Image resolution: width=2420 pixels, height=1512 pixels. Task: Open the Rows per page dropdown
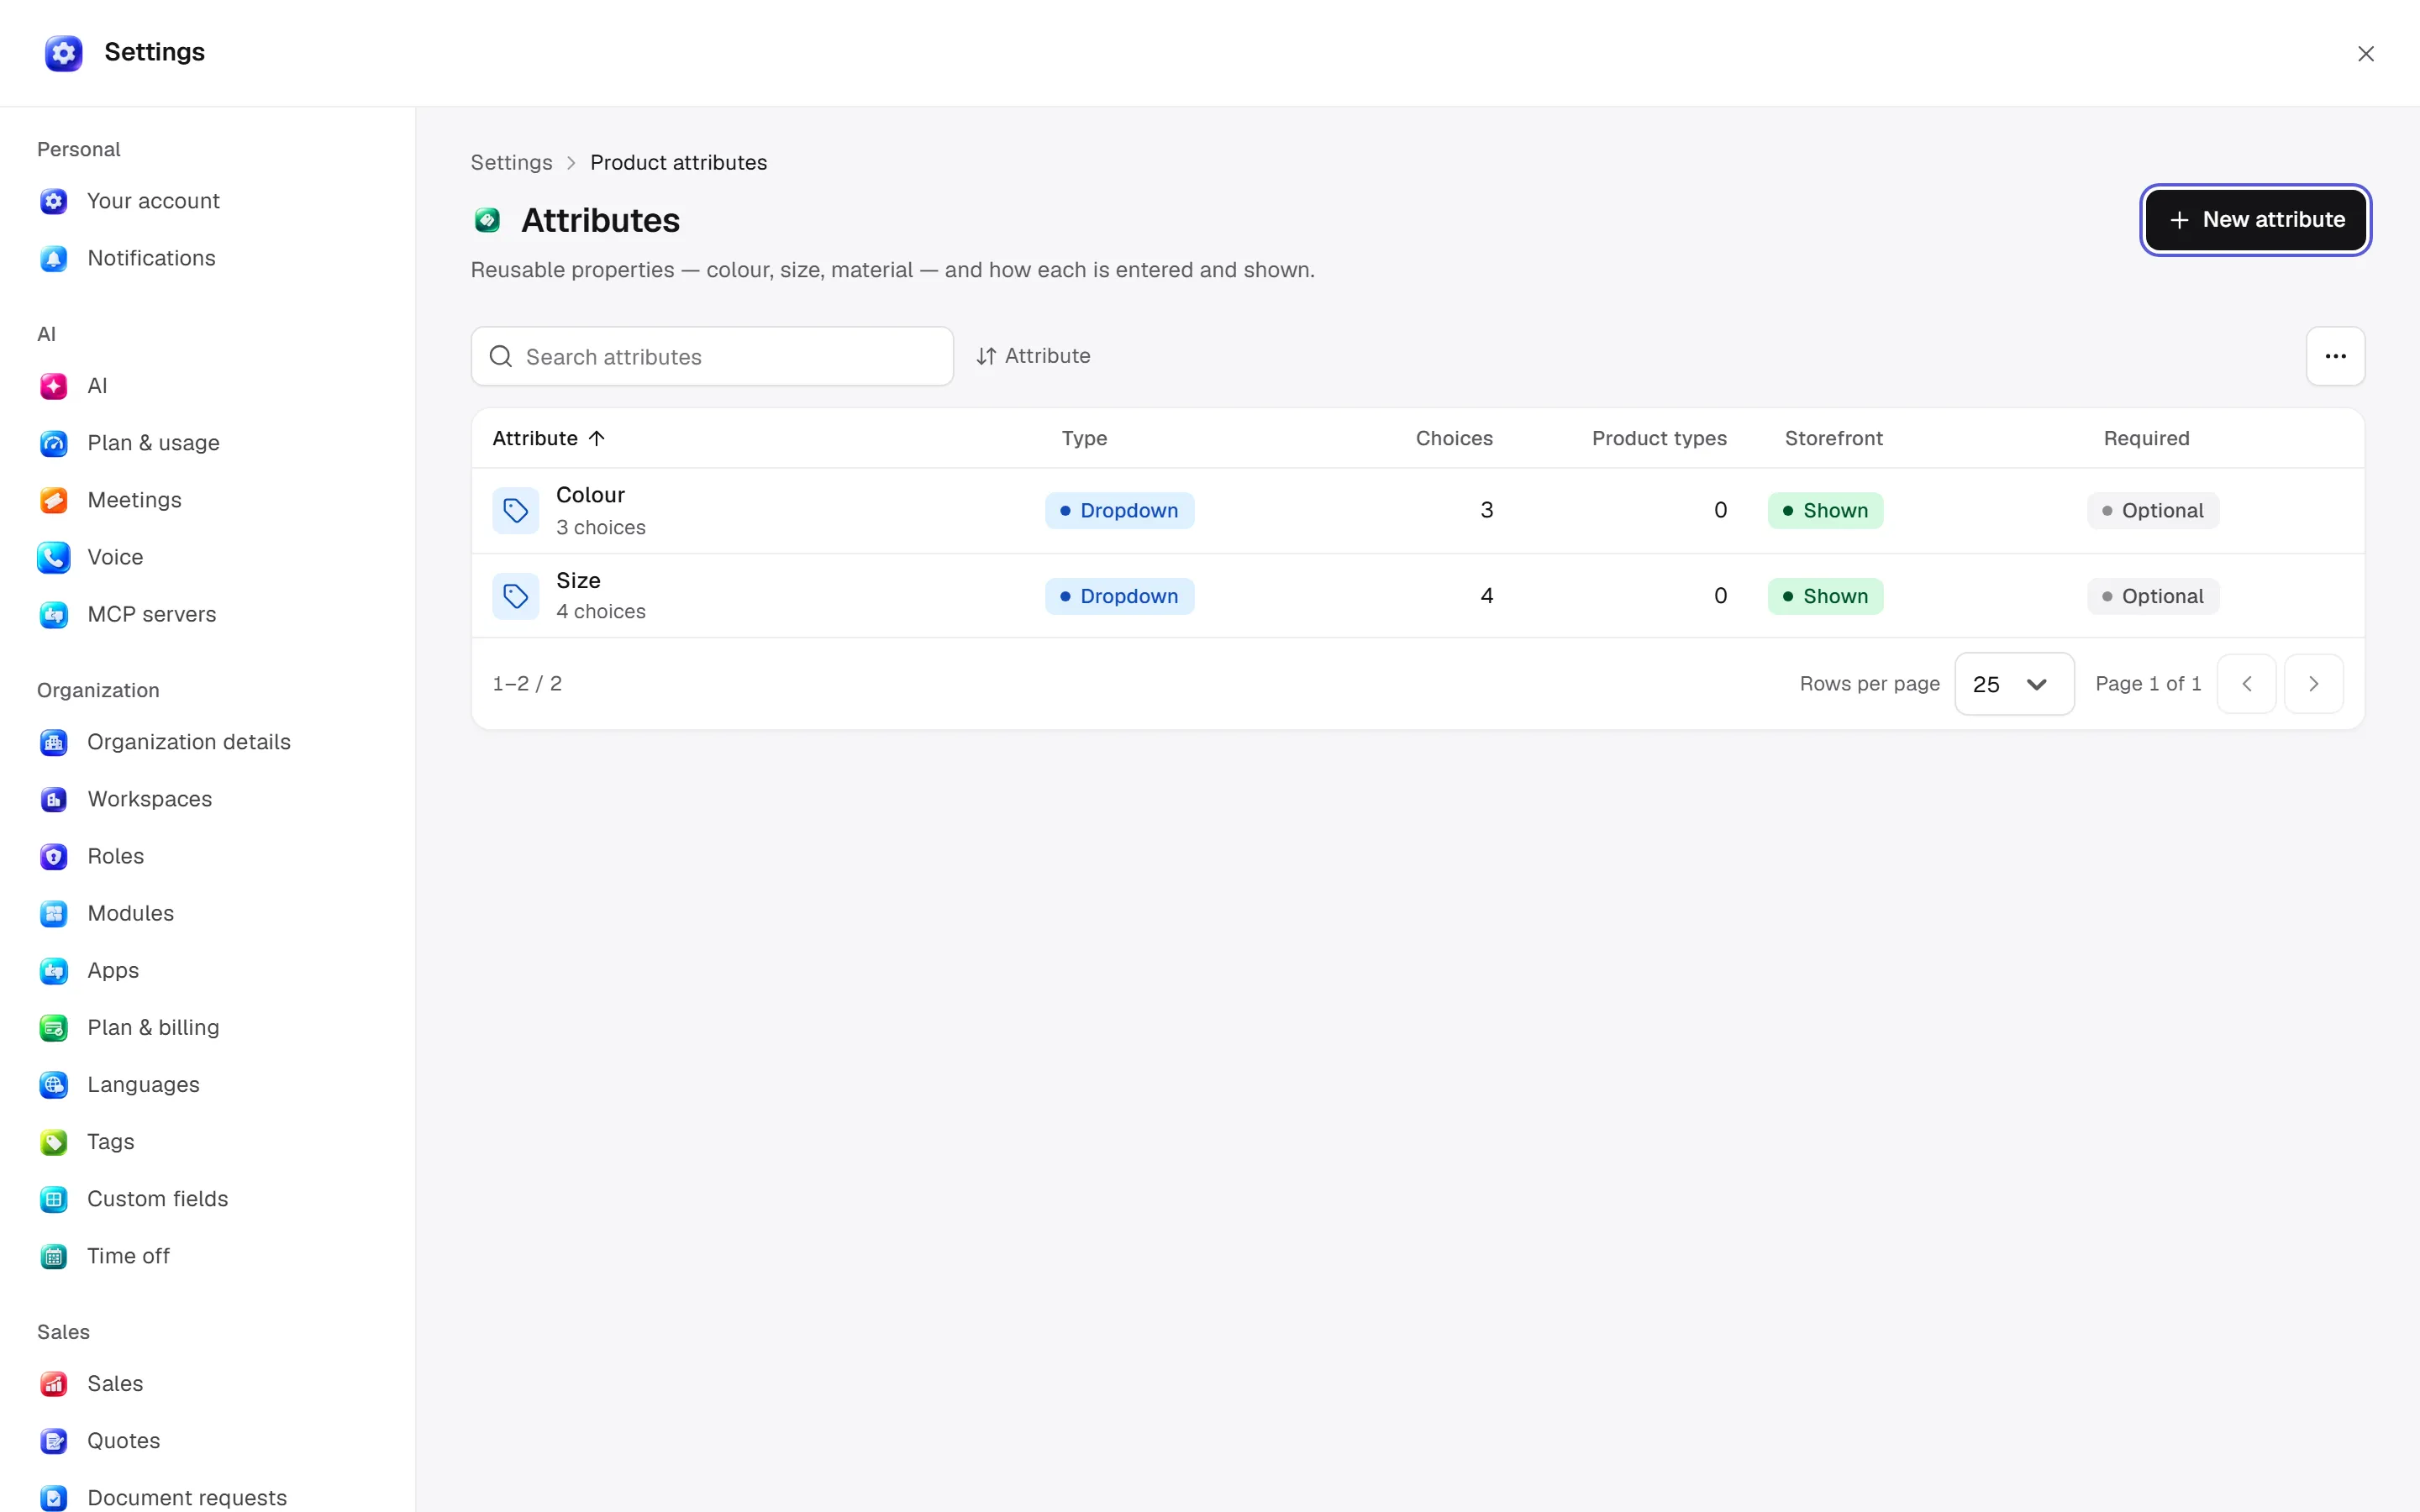click(x=2014, y=684)
